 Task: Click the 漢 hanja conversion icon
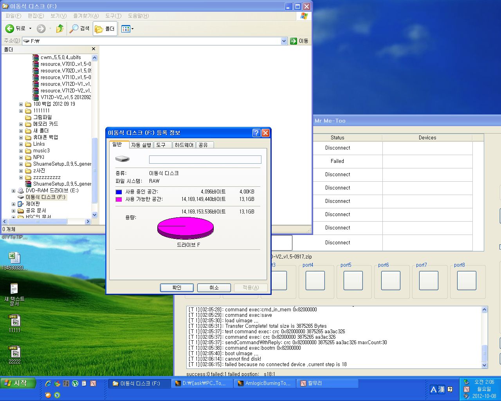(442, 389)
